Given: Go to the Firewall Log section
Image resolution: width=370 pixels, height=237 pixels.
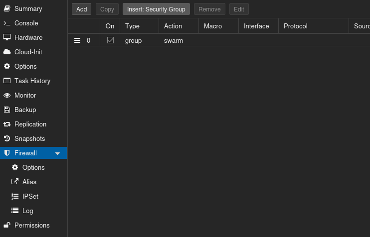Looking at the screenshot, I should click(x=27, y=211).
